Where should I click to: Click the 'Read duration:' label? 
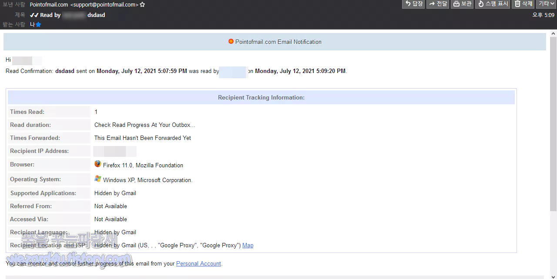coord(30,125)
